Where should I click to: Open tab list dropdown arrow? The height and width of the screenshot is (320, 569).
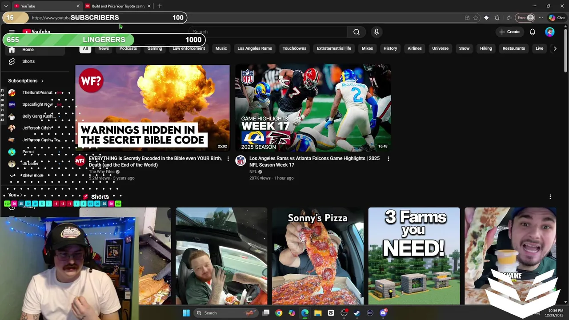tap(6, 6)
